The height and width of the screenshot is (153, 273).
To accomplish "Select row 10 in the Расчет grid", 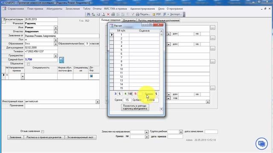I will [111, 69].
